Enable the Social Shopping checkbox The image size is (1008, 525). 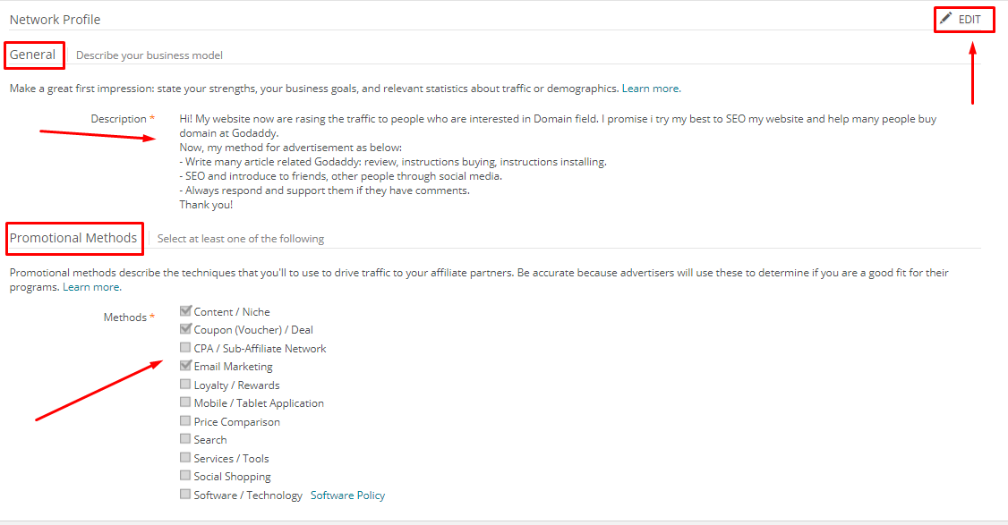pyautogui.click(x=185, y=476)
